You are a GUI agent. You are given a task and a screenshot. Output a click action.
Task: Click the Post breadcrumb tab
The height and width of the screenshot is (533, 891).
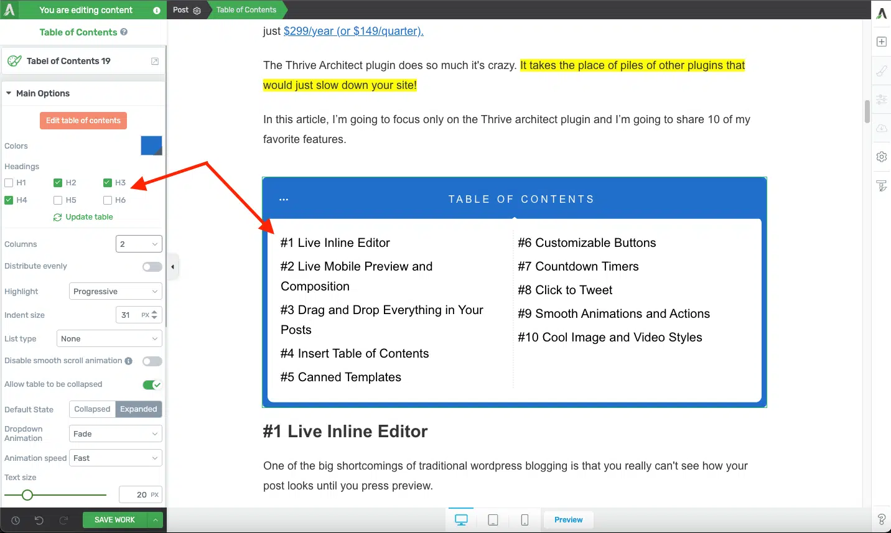point(181,10)
